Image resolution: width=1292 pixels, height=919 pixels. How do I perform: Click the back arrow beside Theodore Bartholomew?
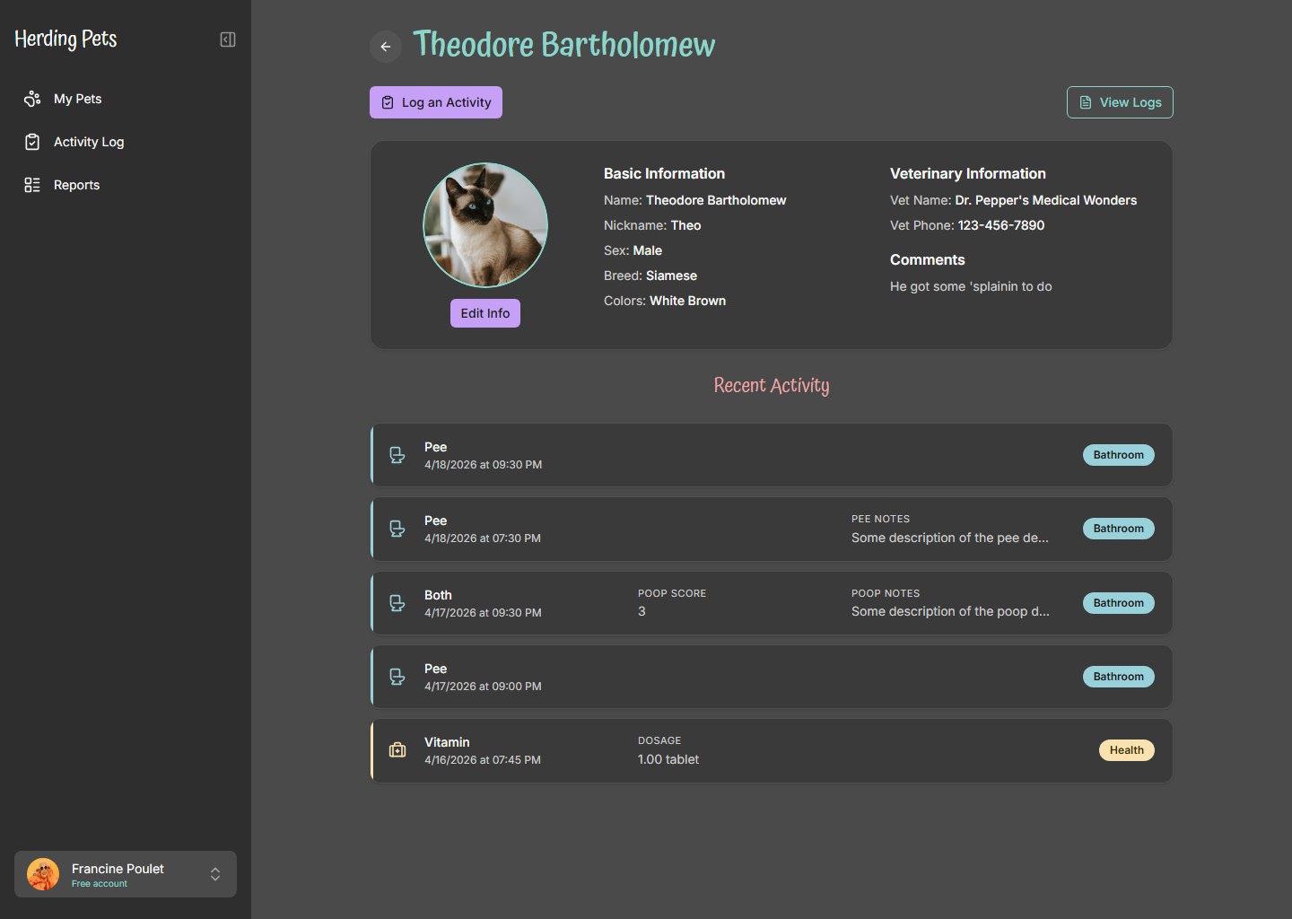point(386,47)
